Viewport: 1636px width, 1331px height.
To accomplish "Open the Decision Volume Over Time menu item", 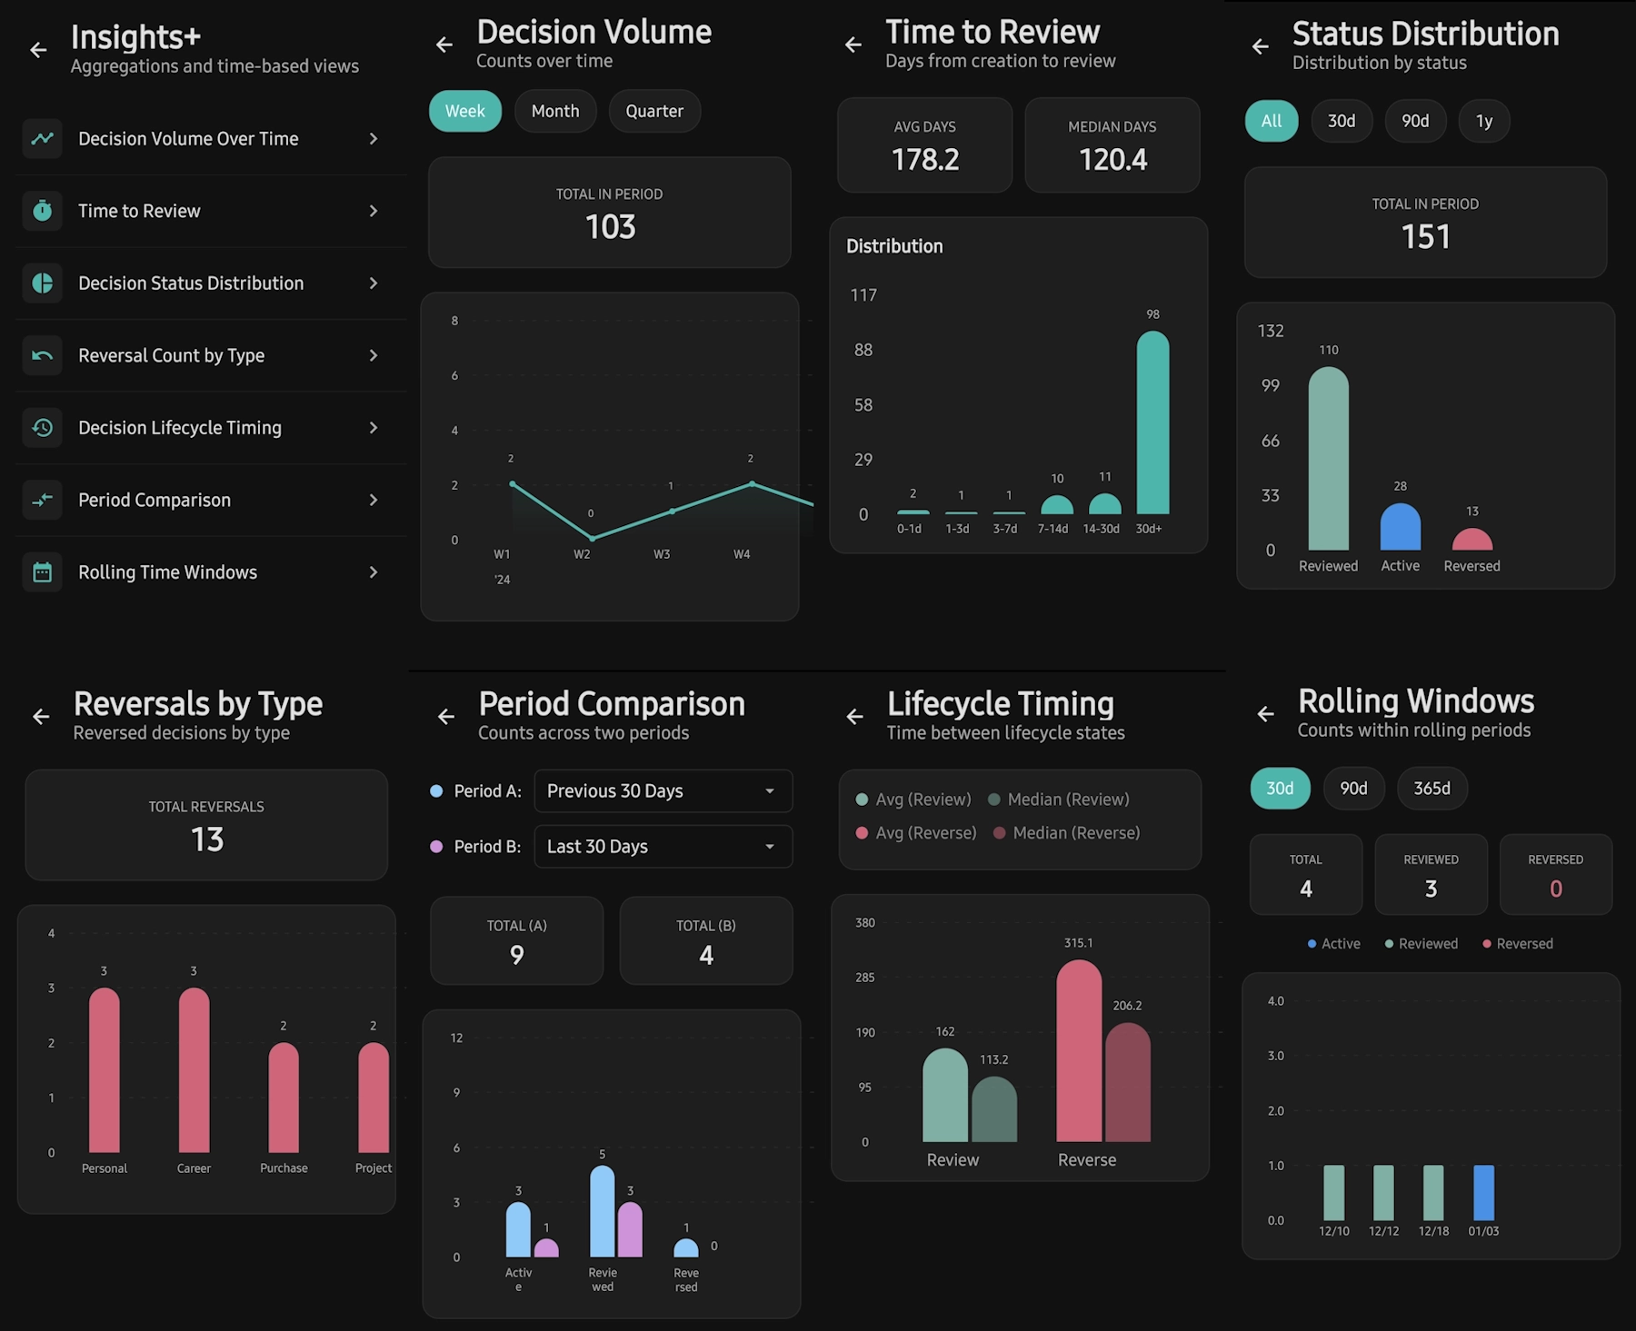I will [x=211, y=139].
